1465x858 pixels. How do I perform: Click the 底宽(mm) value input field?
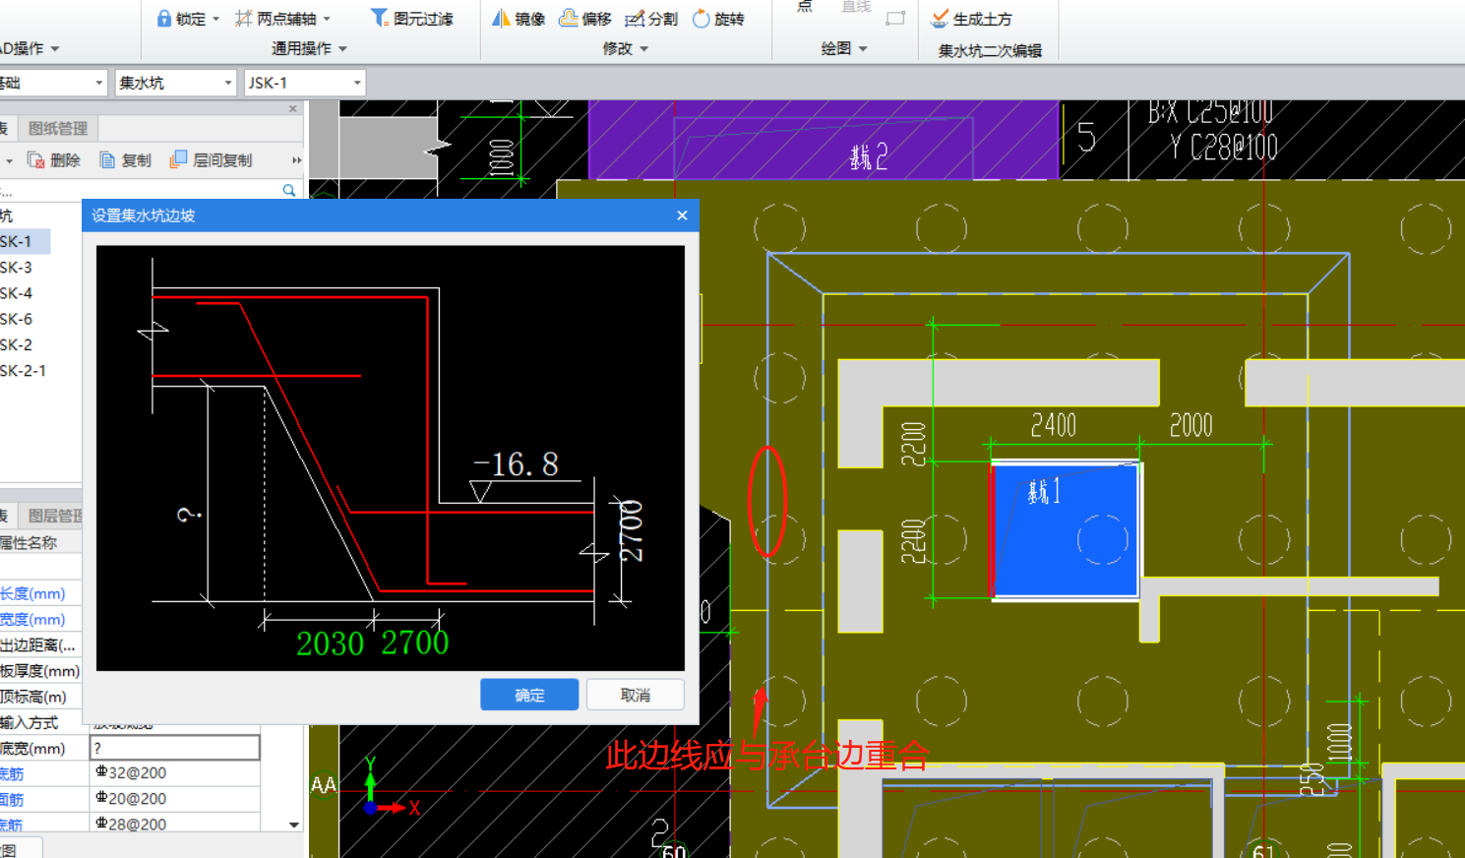175,748
